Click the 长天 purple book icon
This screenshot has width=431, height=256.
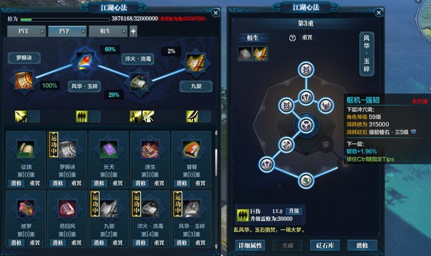109,150
